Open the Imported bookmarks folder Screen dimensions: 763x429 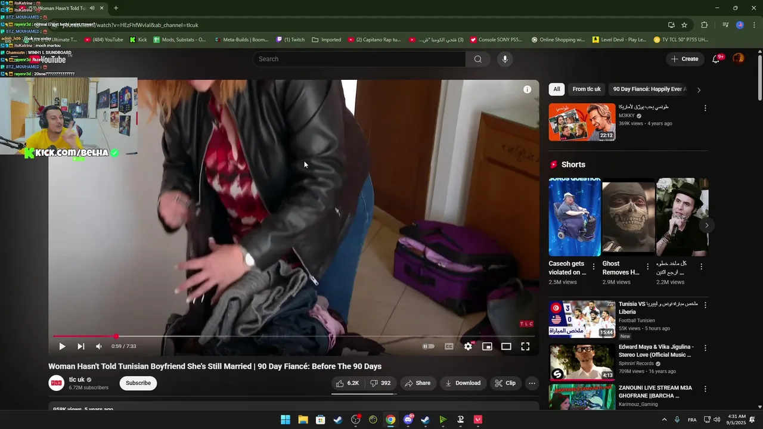[x=327, y=40]
